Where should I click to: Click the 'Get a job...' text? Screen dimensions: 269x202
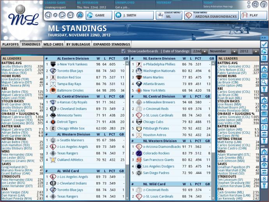pyautogui.click(x=122, y=7)
